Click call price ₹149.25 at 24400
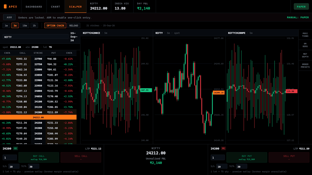The height and width of the screenshot is (175, 312). tap(22, 139)
